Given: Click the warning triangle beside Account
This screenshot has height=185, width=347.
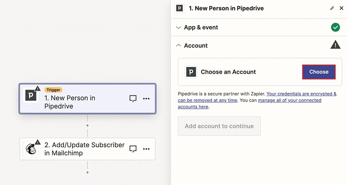Looking at the screenshot, I should (x=335, y=45).
